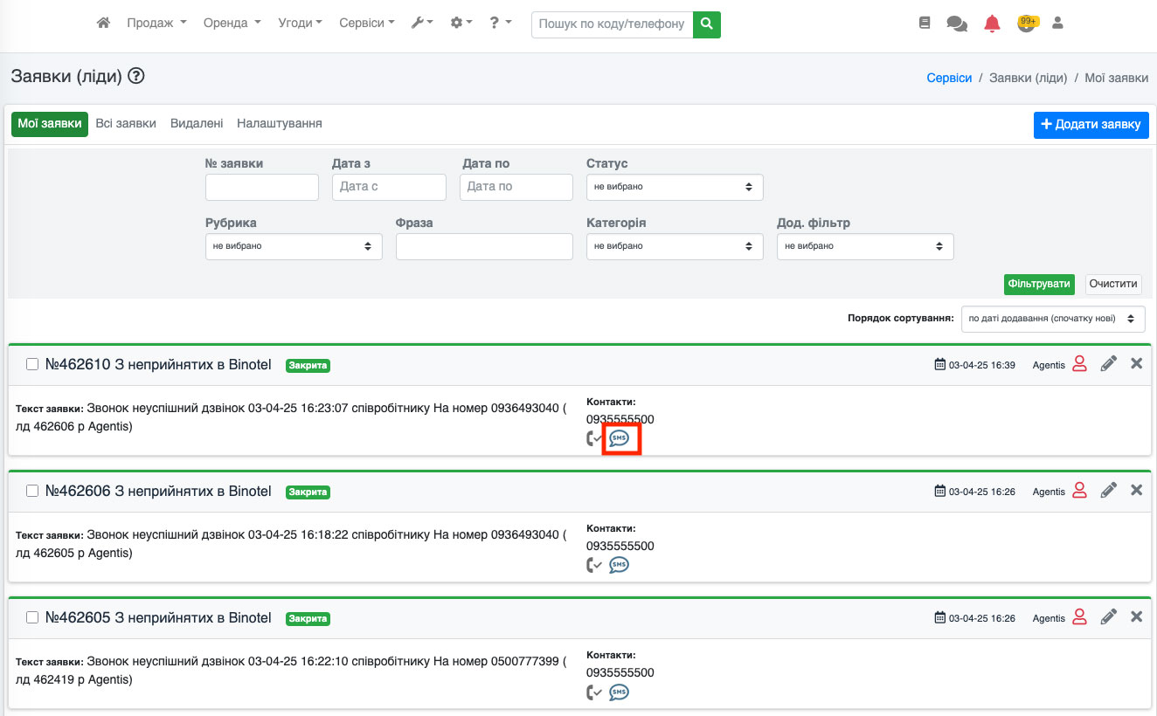Expand the Статус filter dropdown
Viewport: 1157px width, 716px height.
(674, 187)
